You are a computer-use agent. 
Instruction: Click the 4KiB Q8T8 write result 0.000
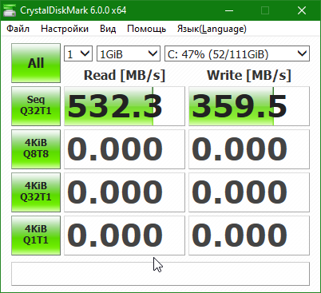pos(249,149)
